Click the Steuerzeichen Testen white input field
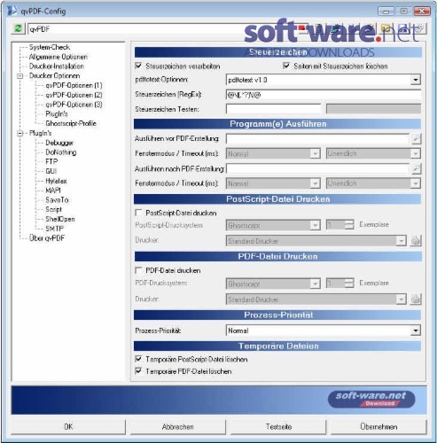The image size is (437, 443). point(273,109)
